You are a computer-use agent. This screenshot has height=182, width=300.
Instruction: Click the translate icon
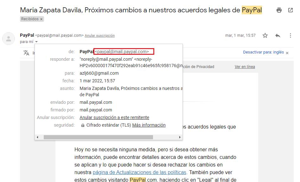point(26,53)
